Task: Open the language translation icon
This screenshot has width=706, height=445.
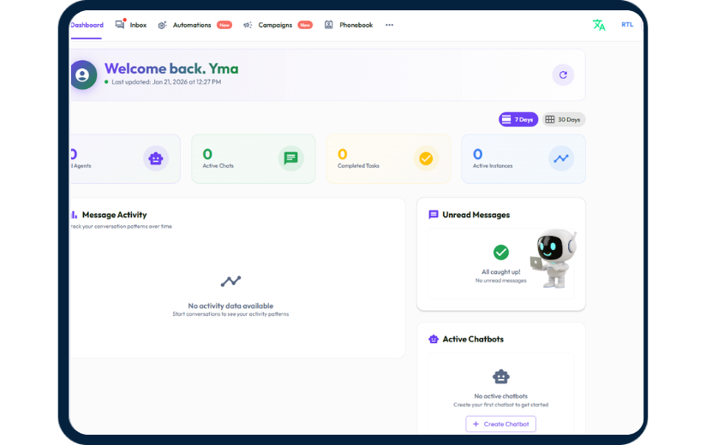Action: click(599, 25)
